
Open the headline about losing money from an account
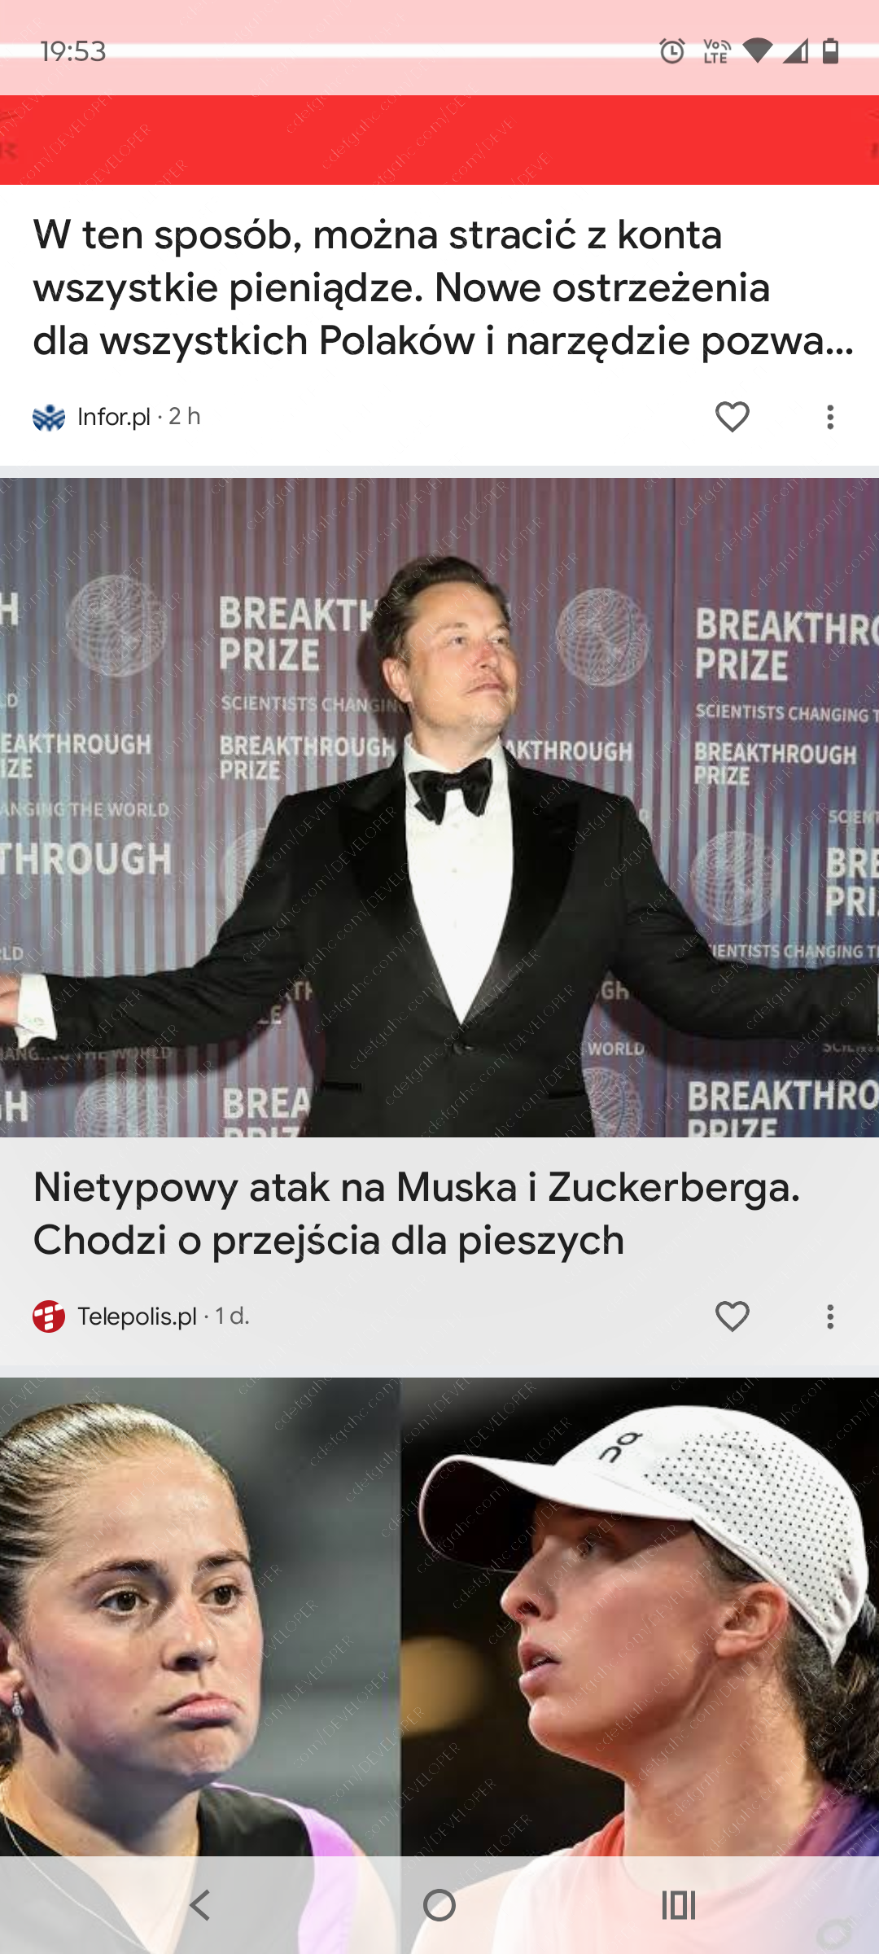tap(444, 287)
